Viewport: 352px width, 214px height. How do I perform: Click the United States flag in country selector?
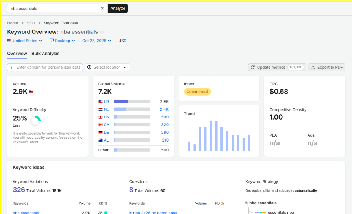click(x=9, y=41)
